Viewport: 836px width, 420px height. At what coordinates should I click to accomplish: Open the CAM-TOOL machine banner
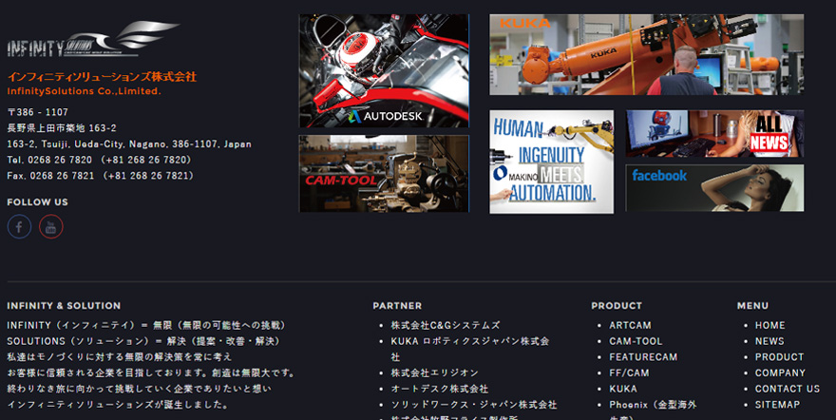(x=384, y=174)
